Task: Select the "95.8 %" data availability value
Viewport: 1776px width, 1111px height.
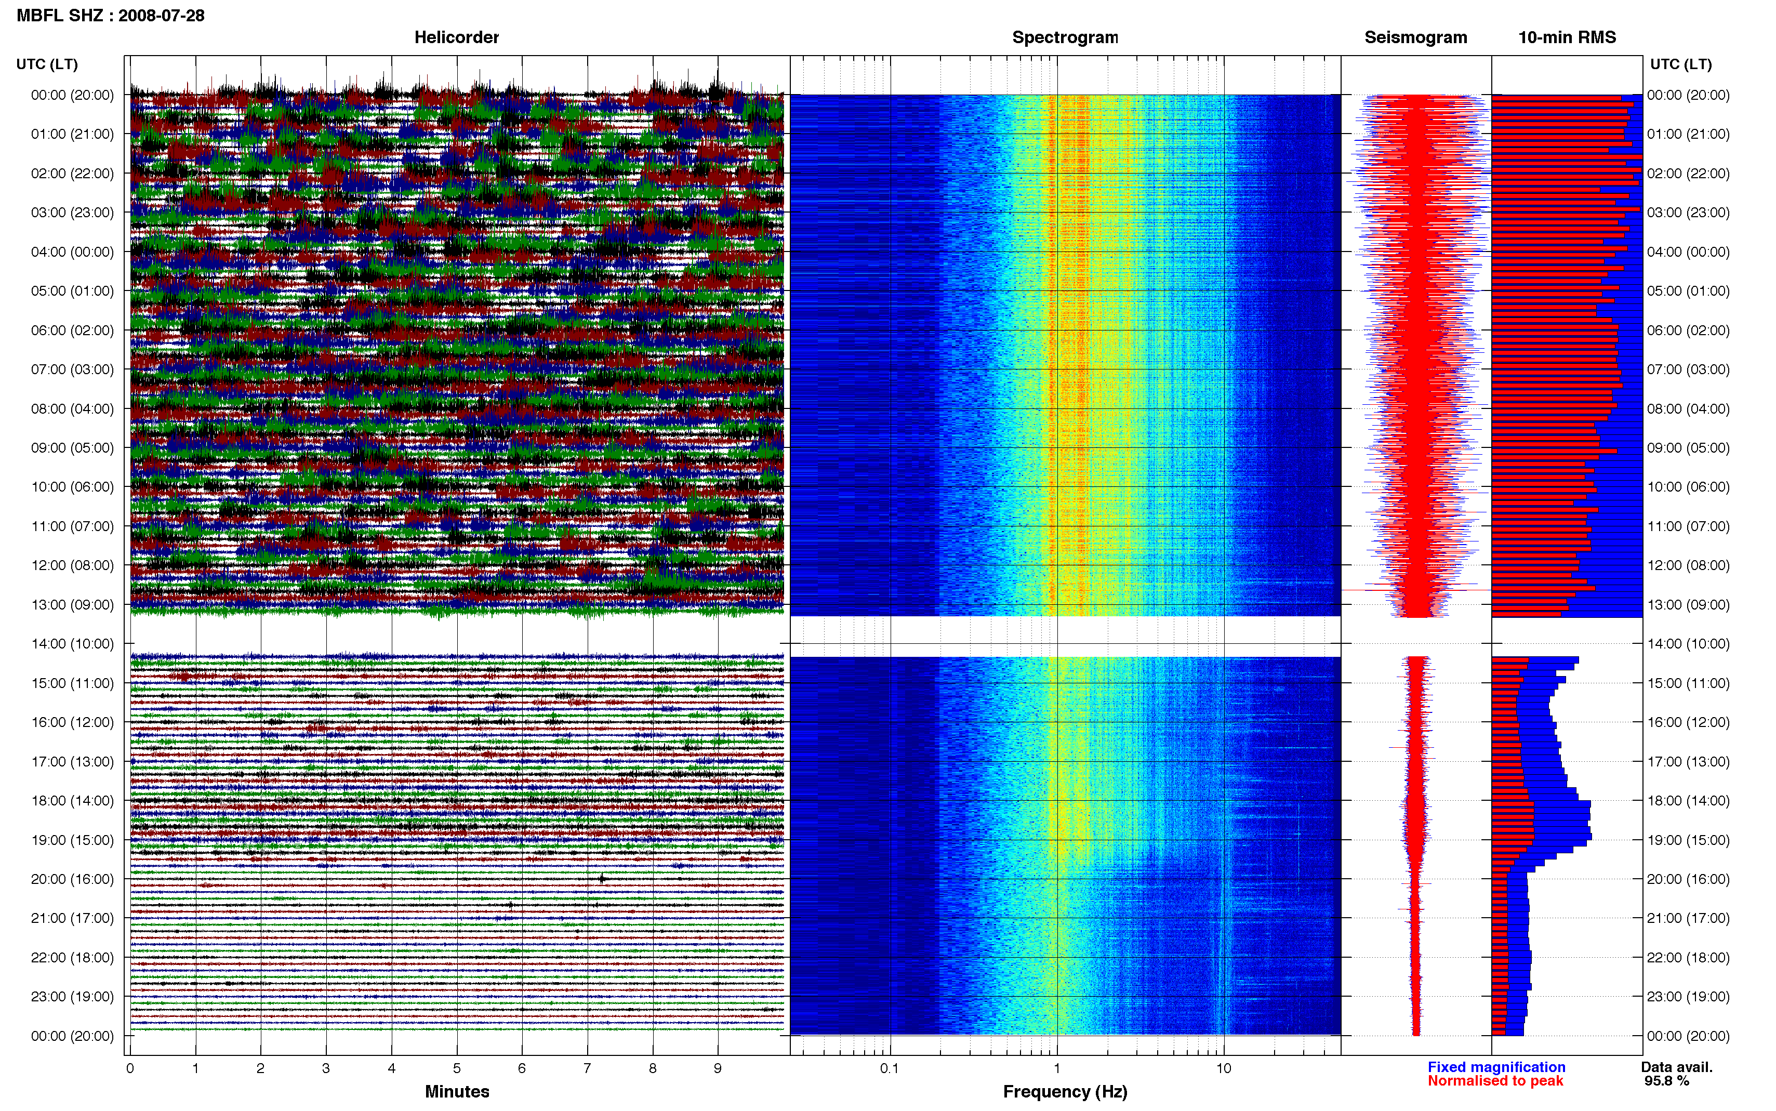Action: pyautogui.click(x=1666, y=1081)
